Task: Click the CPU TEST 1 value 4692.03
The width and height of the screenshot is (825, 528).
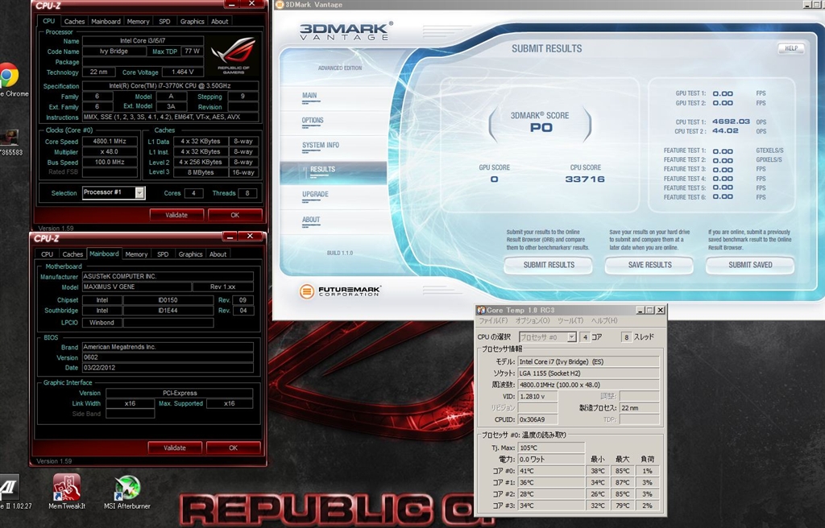Action: coord(731,122)
